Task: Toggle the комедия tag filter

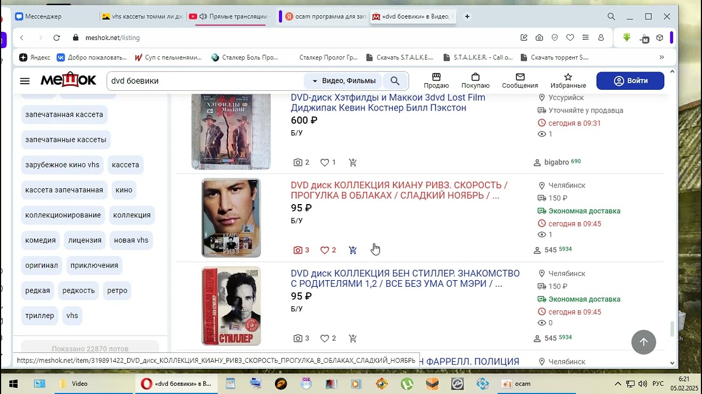Action: (x=41, y=240)
